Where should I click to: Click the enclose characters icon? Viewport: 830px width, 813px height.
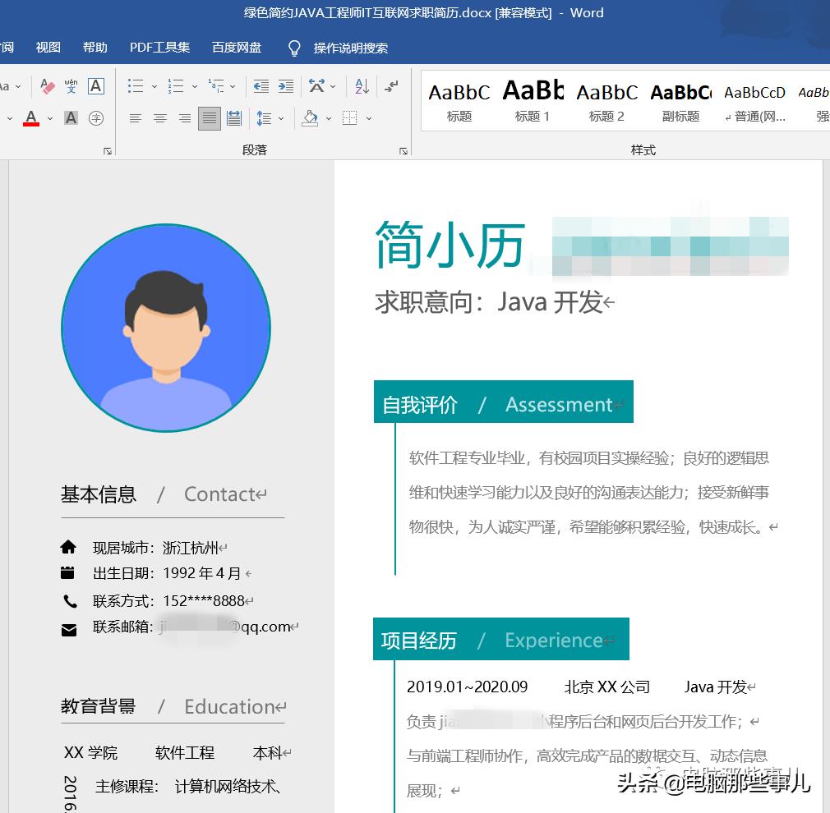point(96,118)
